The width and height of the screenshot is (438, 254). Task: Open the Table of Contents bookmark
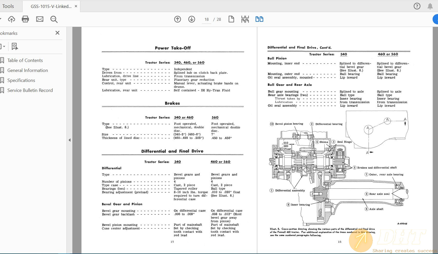click(25, 60)
